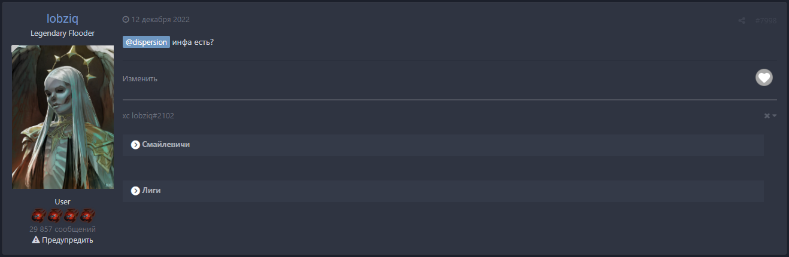Open the dropdown arrow next to signature X
Image resolution: width=789 pixels, height=257 pixels.
[775, 116]
